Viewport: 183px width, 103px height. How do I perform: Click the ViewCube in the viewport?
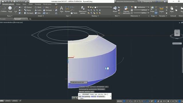click(x=177, y=33)
